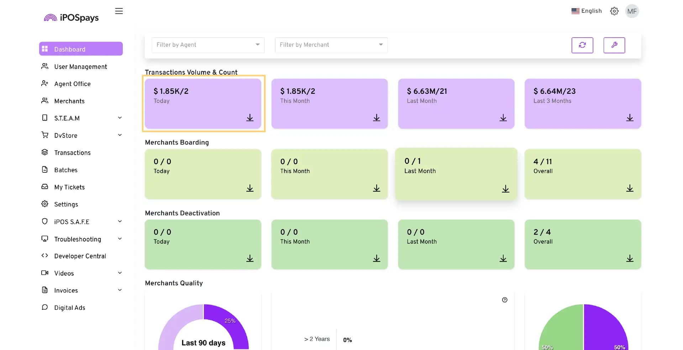
Task: Click the help question mark icon
Action: coord(504,300)
